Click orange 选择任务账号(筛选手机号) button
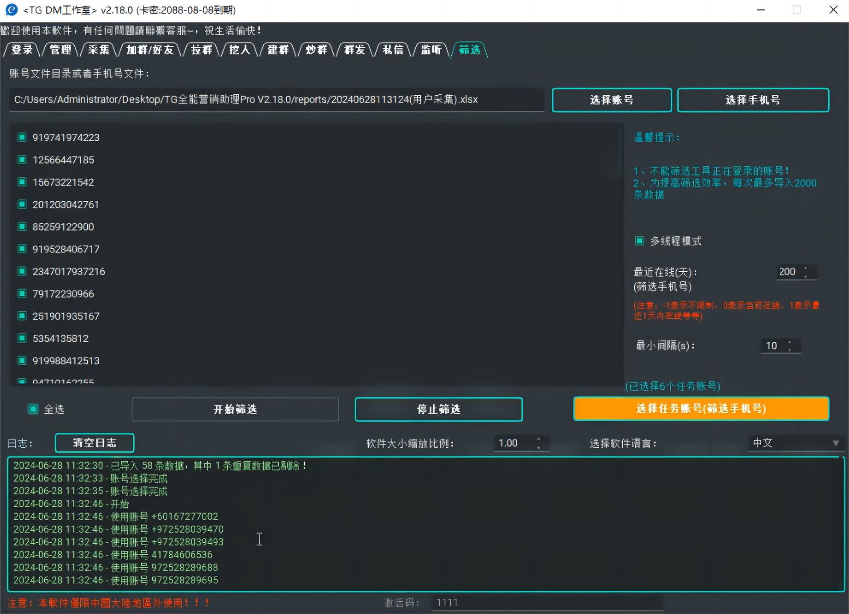The height and width of the screenshot is (614, 849). point(701,408)
